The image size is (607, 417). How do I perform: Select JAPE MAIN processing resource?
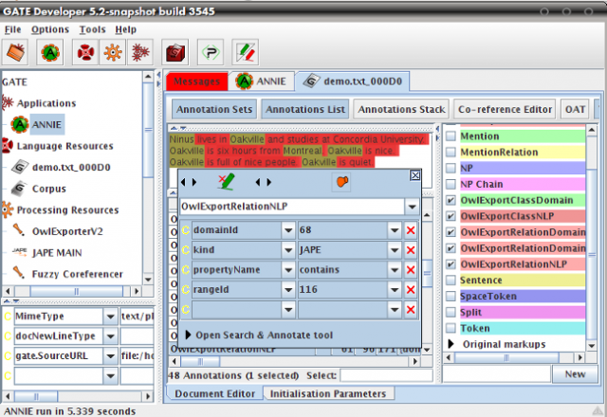tap(57, 253)
